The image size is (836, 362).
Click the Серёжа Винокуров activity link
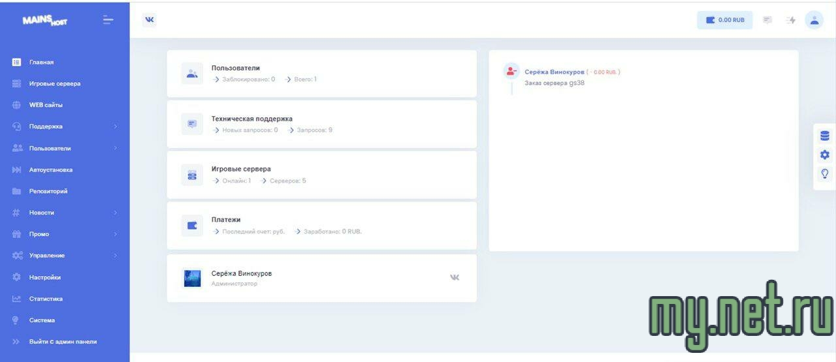tap(554, 72)
